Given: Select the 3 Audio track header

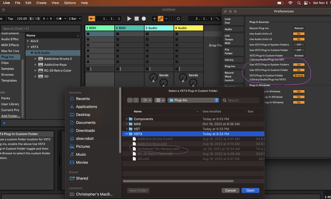Looking at the screenshot, I should 159,28.
